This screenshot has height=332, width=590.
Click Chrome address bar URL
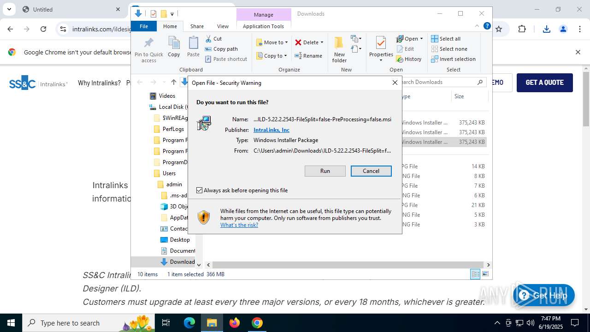(102, 29)
